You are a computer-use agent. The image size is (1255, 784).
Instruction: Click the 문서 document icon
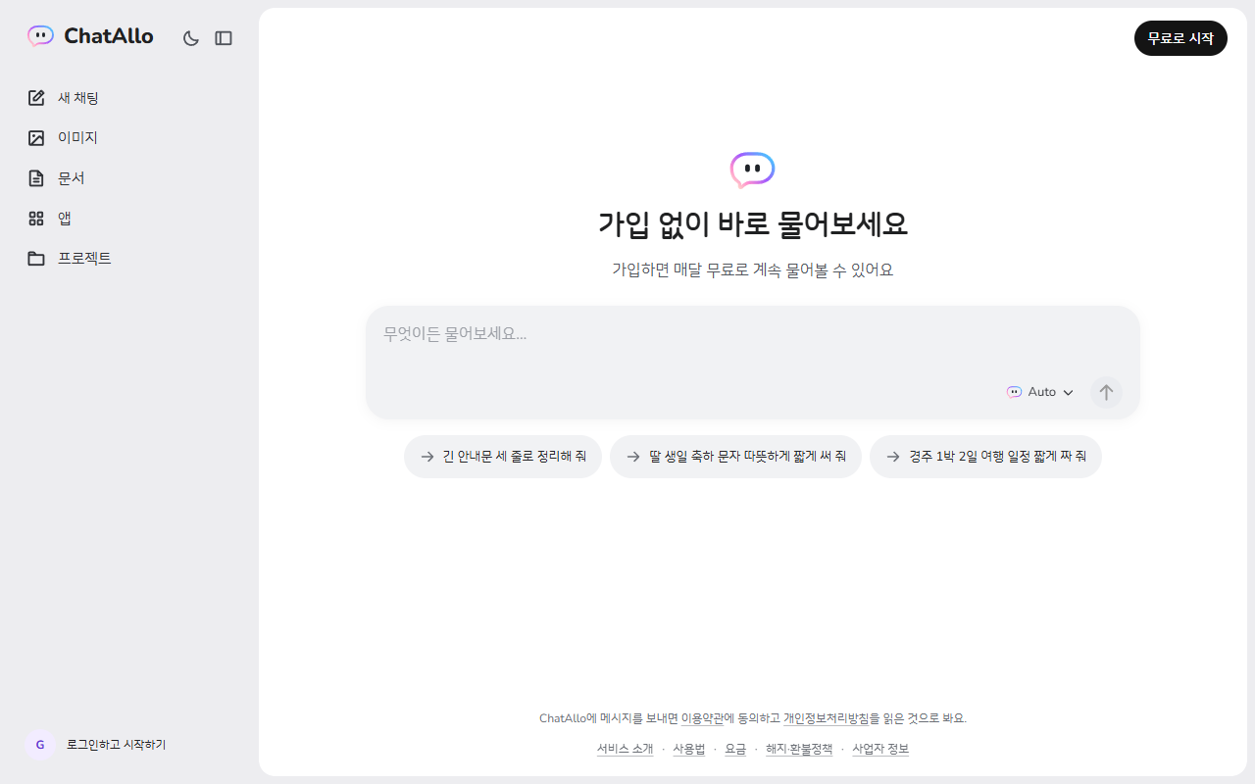tap(36, 178)
